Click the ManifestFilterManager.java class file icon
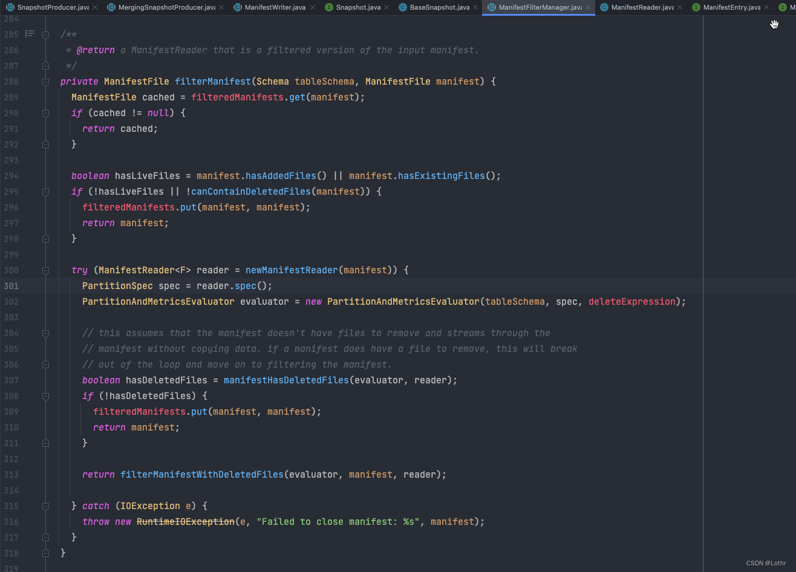This screenshot has height=572, width=796. pyautogui.click(x=492, y=7)
